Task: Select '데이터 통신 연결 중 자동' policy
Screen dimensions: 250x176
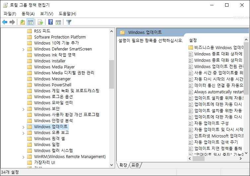Action: click(219, 85)
